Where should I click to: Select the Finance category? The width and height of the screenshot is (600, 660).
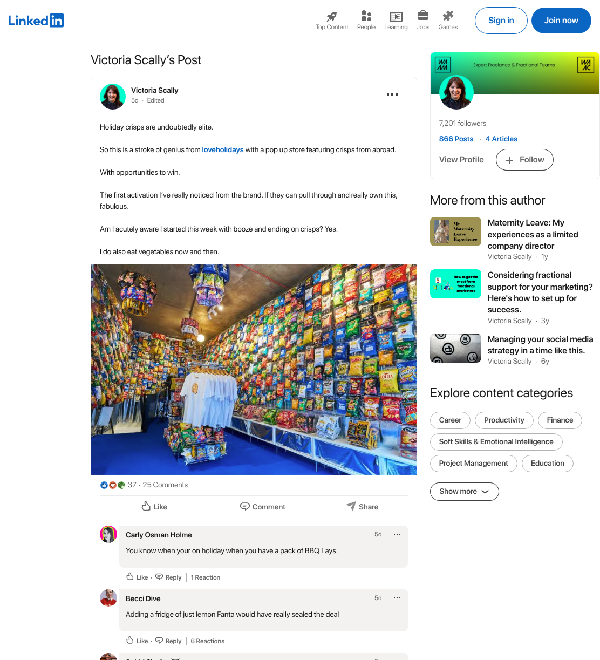point(560,420)
